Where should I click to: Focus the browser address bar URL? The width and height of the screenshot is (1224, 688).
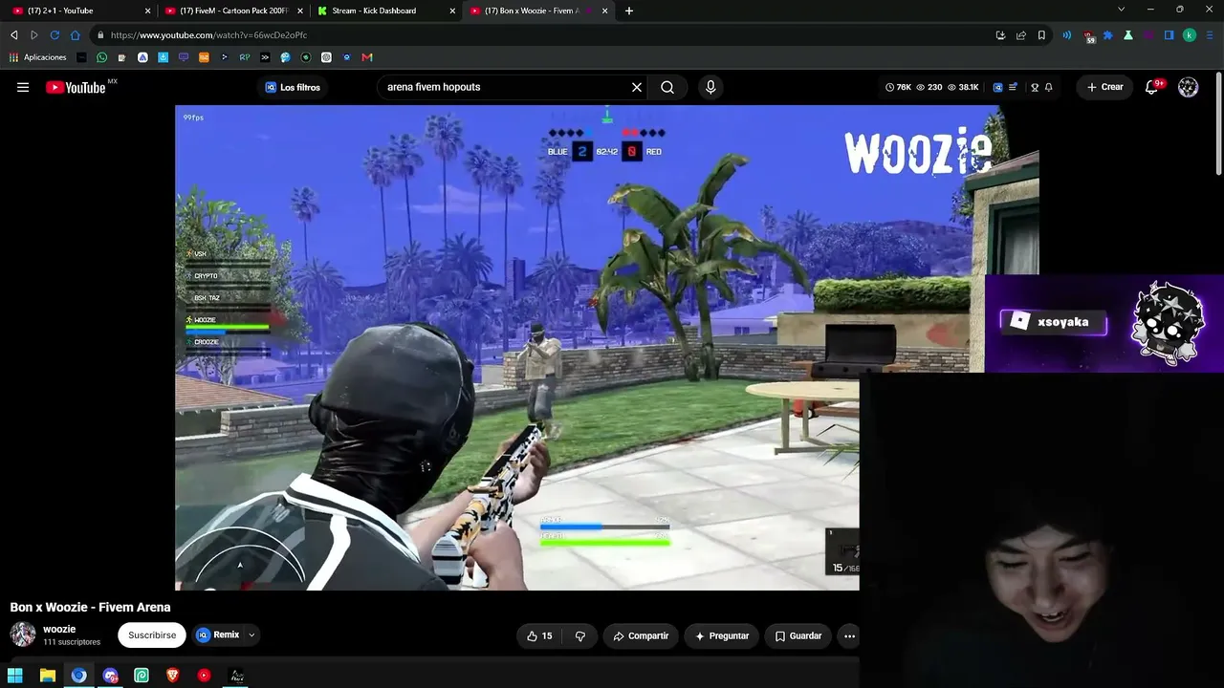208,35
